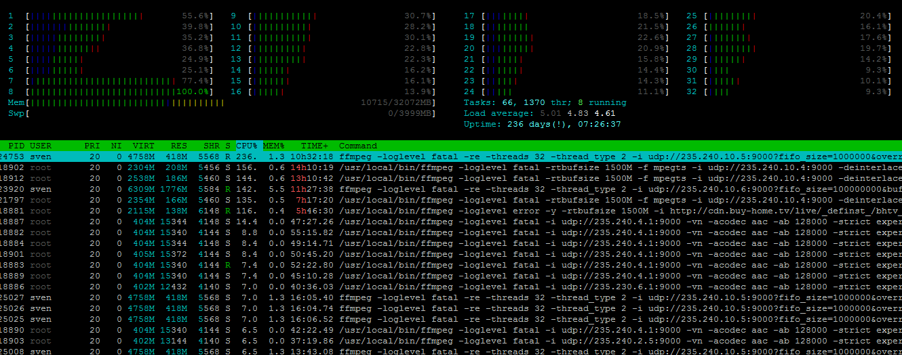
Task: Click the Uptime: 236 days(!) line
Action: [543, 124]
